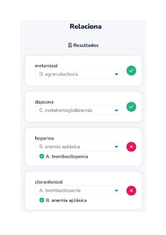Click the Relaciona page title
166x235 pixels.
click(x=86, y=27)
